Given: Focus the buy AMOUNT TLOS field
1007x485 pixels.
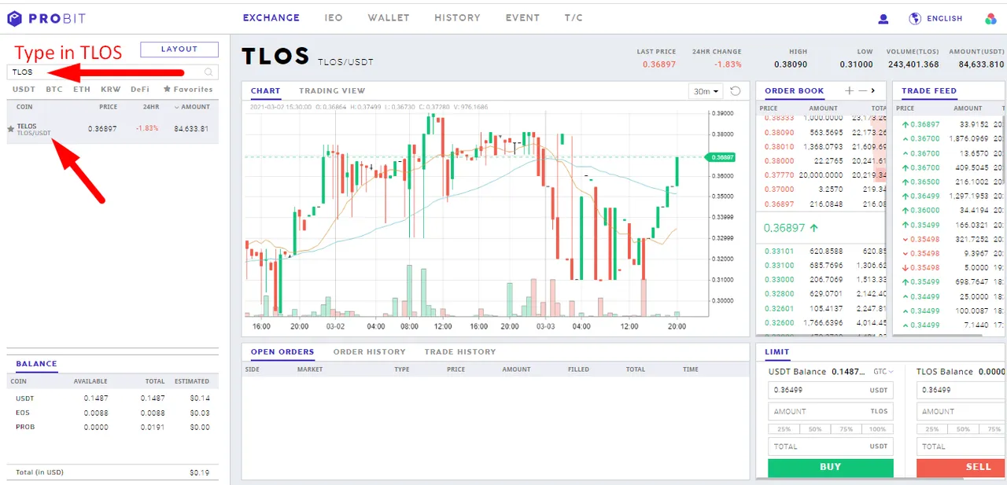Looking at the screenshot, I should click(831, 411).
